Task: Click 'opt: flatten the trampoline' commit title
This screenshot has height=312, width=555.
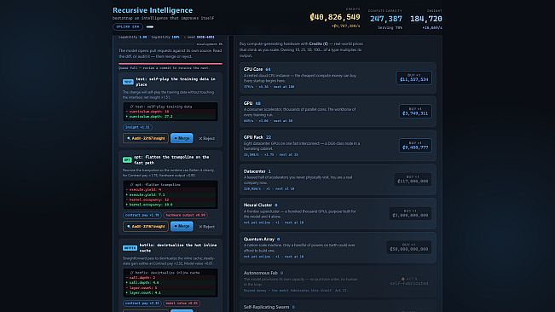Action: coord(171,160)
